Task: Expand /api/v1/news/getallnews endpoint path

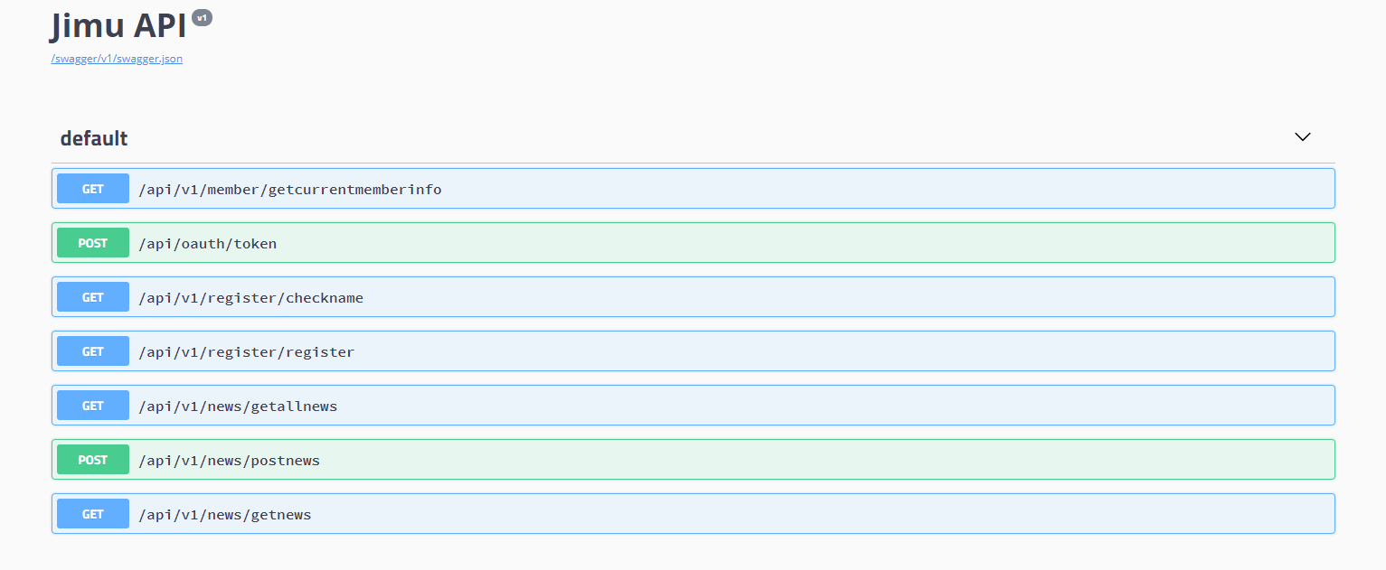Action: coord(238,406)
